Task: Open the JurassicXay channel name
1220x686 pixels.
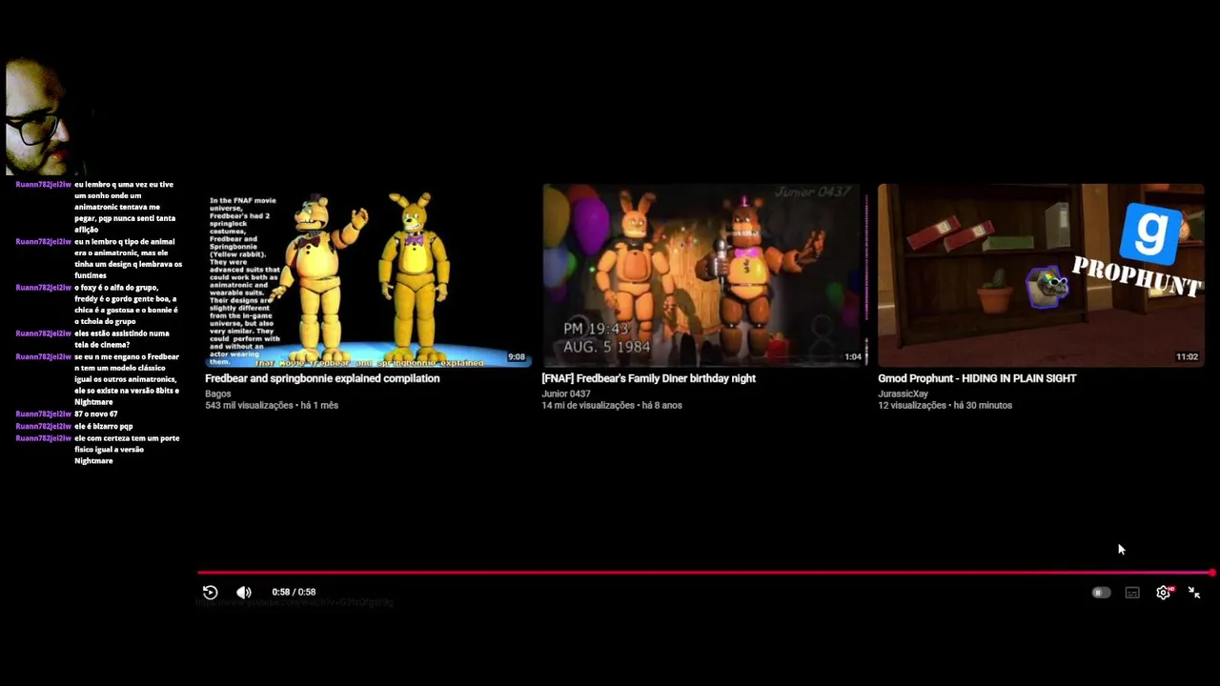Action: (x=903, y=393)
